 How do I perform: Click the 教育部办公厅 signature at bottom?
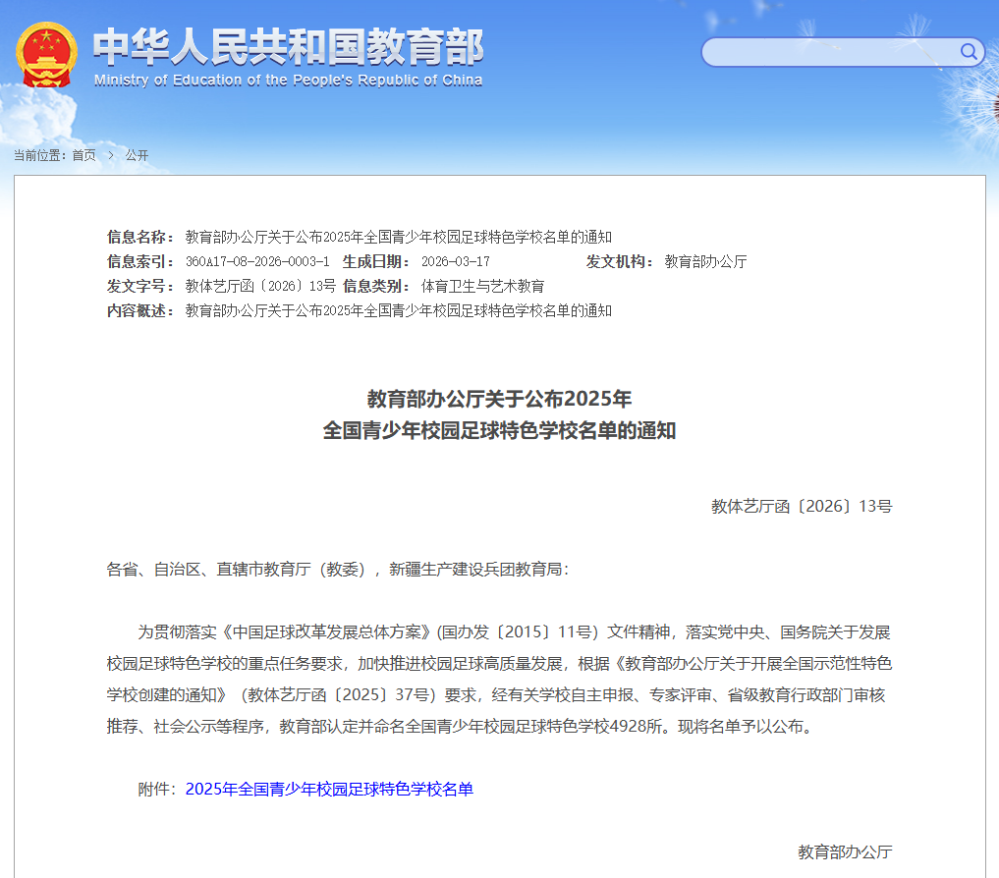click(x=845, y=851)
